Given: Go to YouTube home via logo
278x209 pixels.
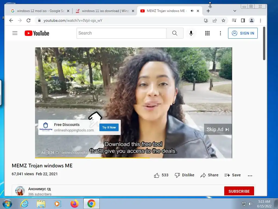Looking at the screenshot, I should coord(37,33).
